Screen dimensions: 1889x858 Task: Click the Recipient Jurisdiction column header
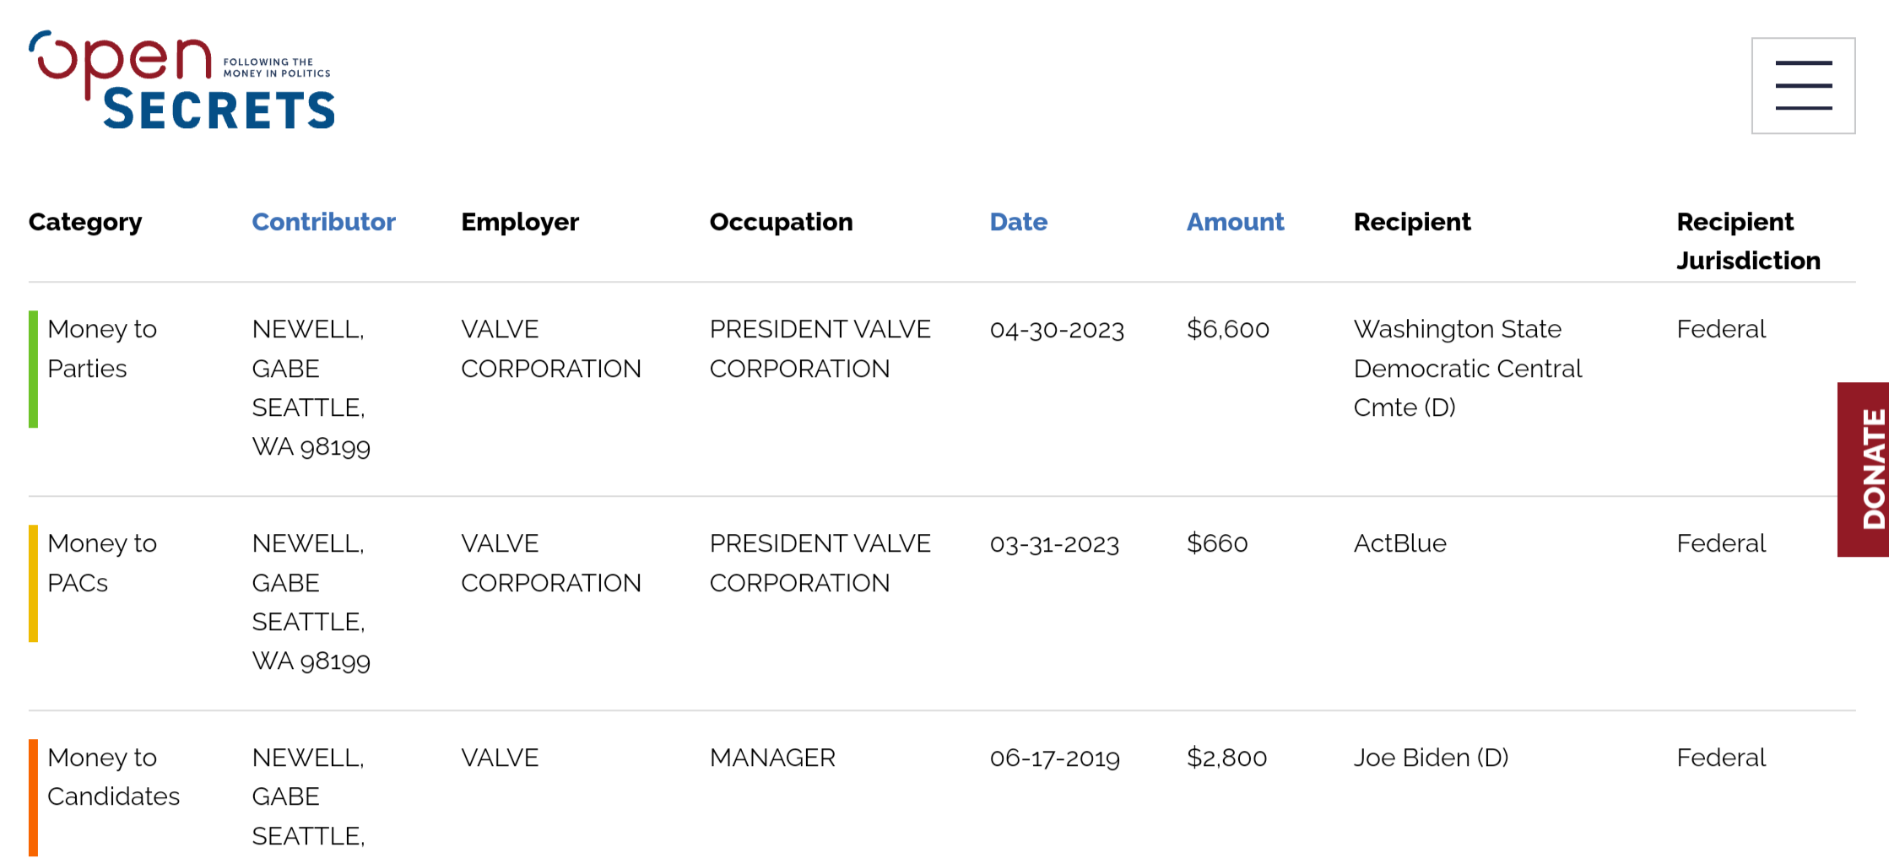1747,241
